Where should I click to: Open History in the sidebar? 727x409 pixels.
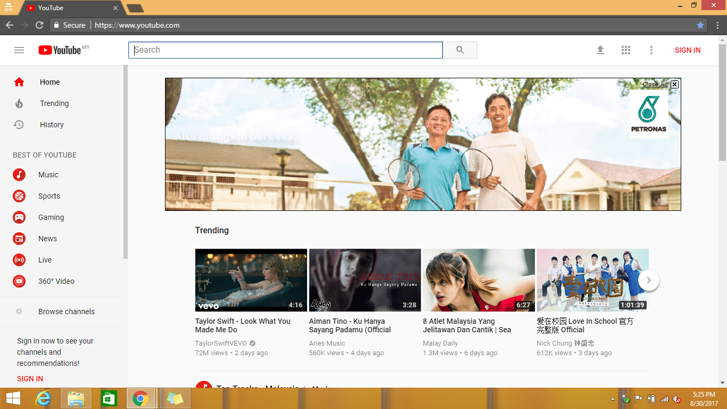[x=52, y=125]
